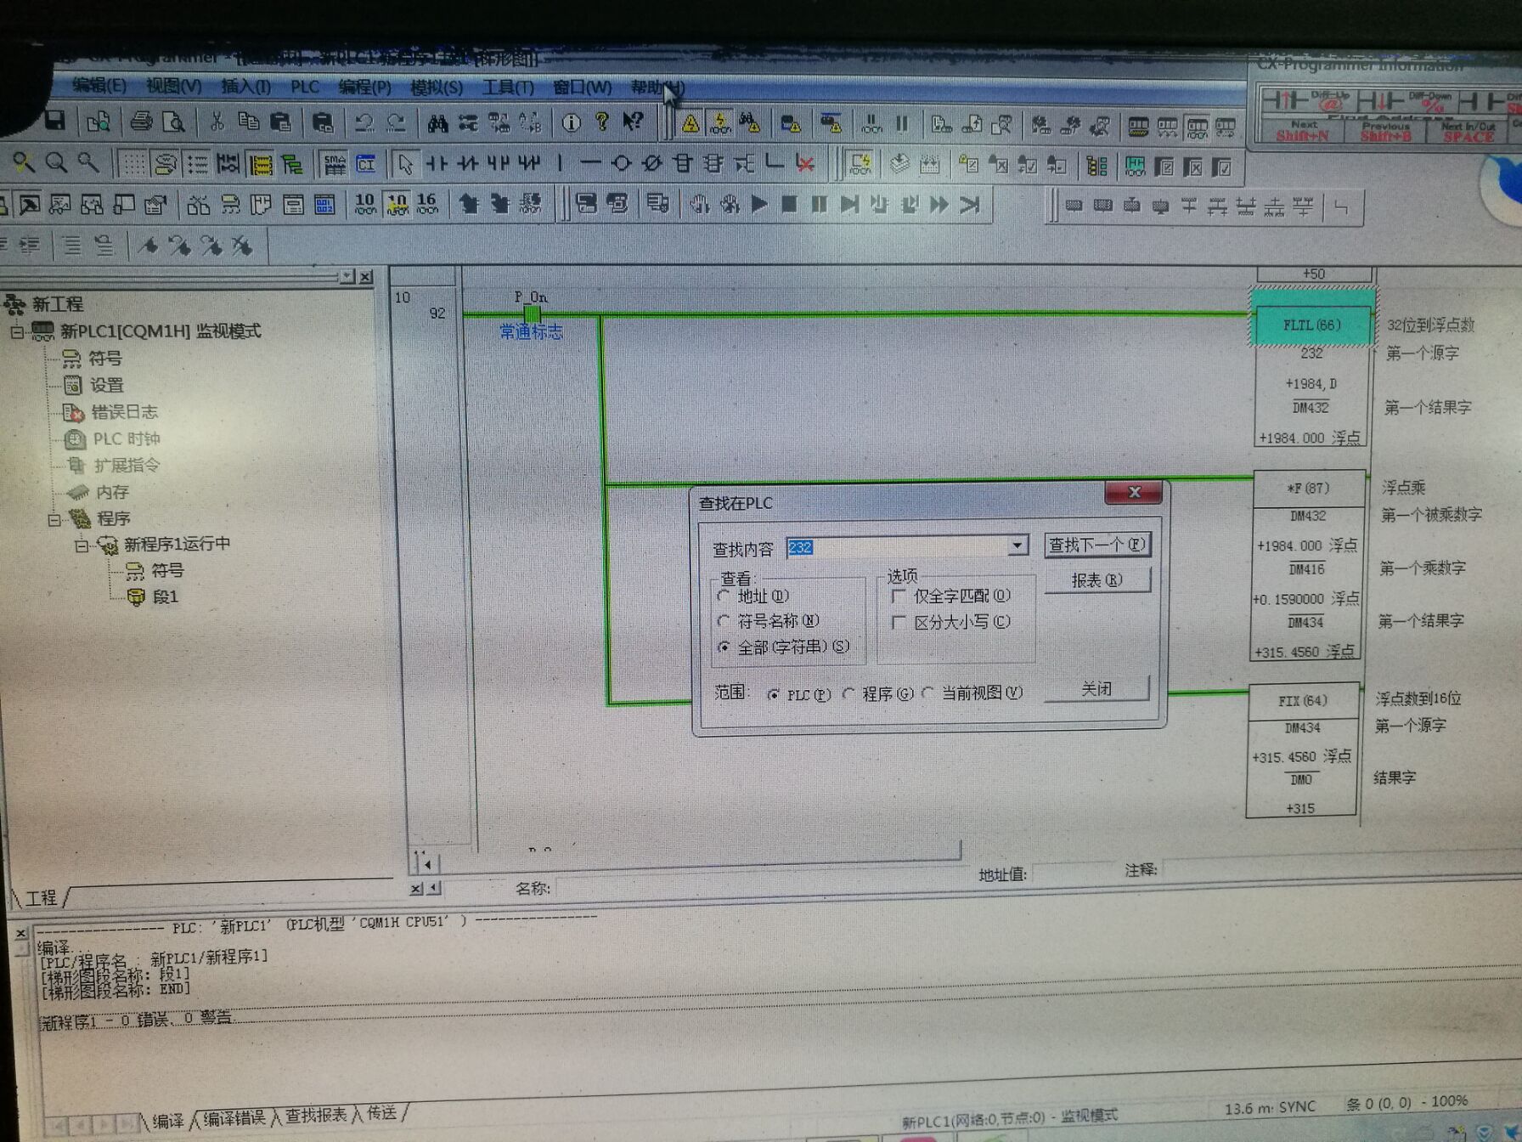
Task: Click the Work Online warning triangle icon
Action: tap(691, 124)
